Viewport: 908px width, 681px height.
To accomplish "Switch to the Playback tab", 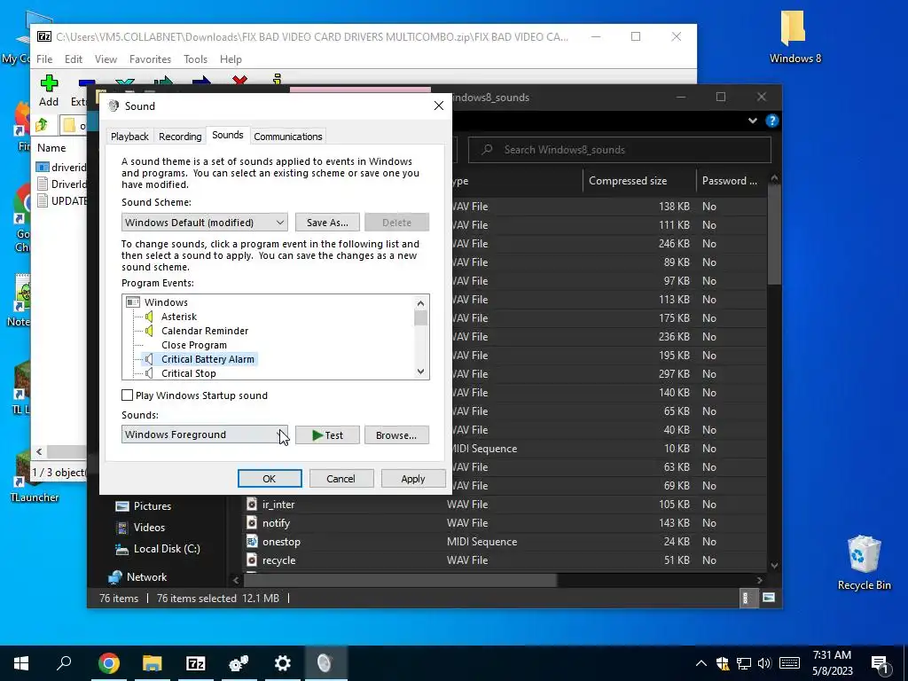I will pos(129,136).
